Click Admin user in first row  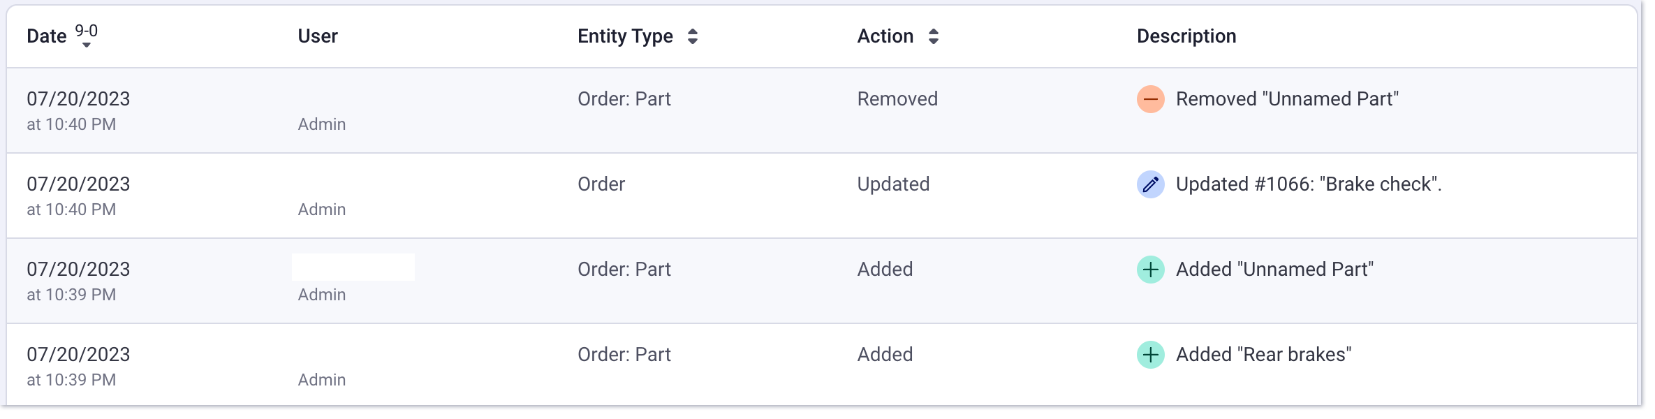coord(322,124)
